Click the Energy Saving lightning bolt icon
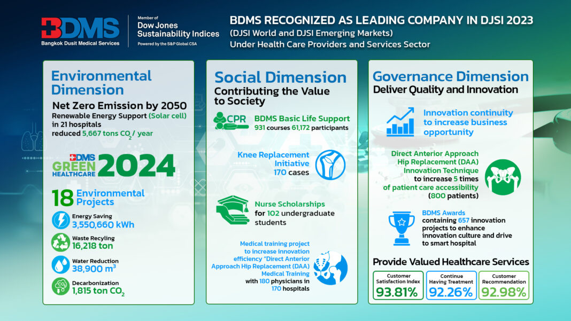Screen dimensions: 571x321 coord(60,220)
